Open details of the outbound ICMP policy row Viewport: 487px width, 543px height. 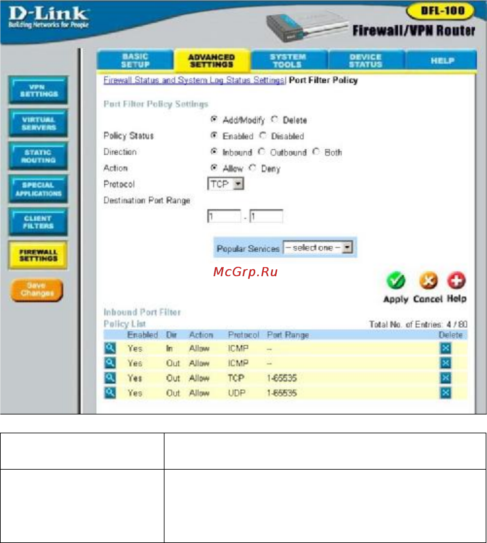point(110,363)
